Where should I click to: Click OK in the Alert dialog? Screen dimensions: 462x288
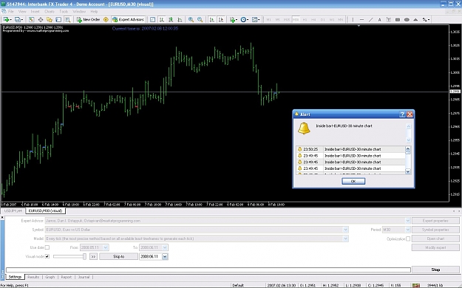[353, 181]
